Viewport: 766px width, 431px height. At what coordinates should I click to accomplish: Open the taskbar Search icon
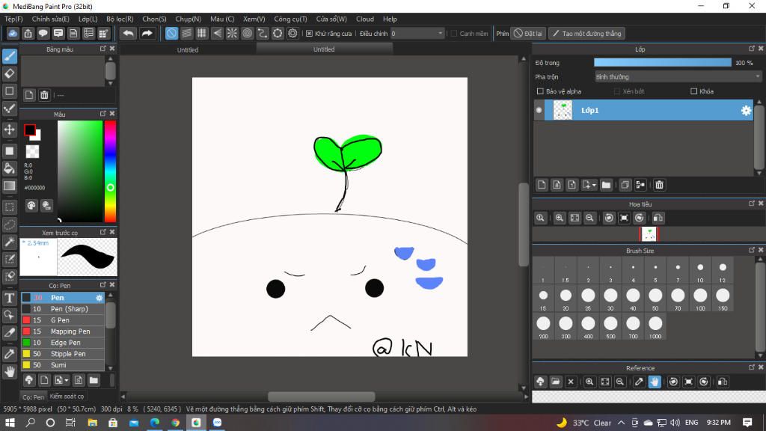[x=30, y=423]
